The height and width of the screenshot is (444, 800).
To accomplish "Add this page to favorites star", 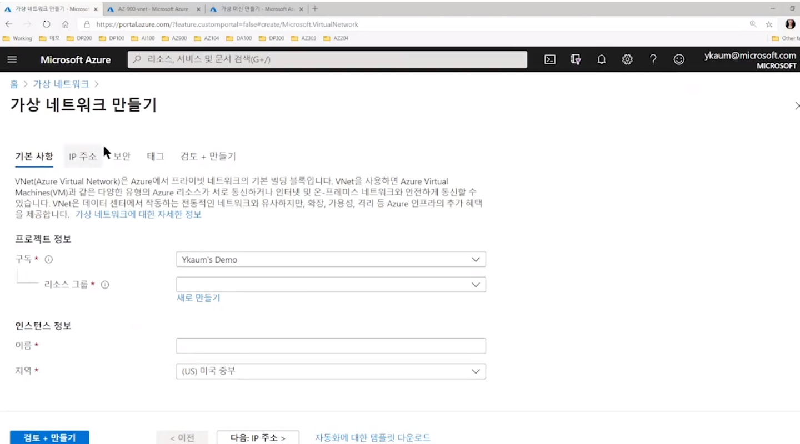I will pyautogui.click(x=769, y=24).
